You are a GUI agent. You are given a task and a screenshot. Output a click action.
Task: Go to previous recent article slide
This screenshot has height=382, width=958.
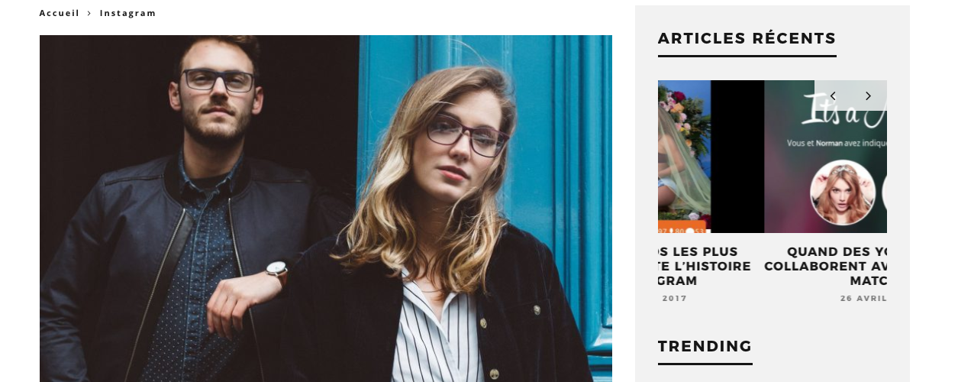tap(833, 96)
